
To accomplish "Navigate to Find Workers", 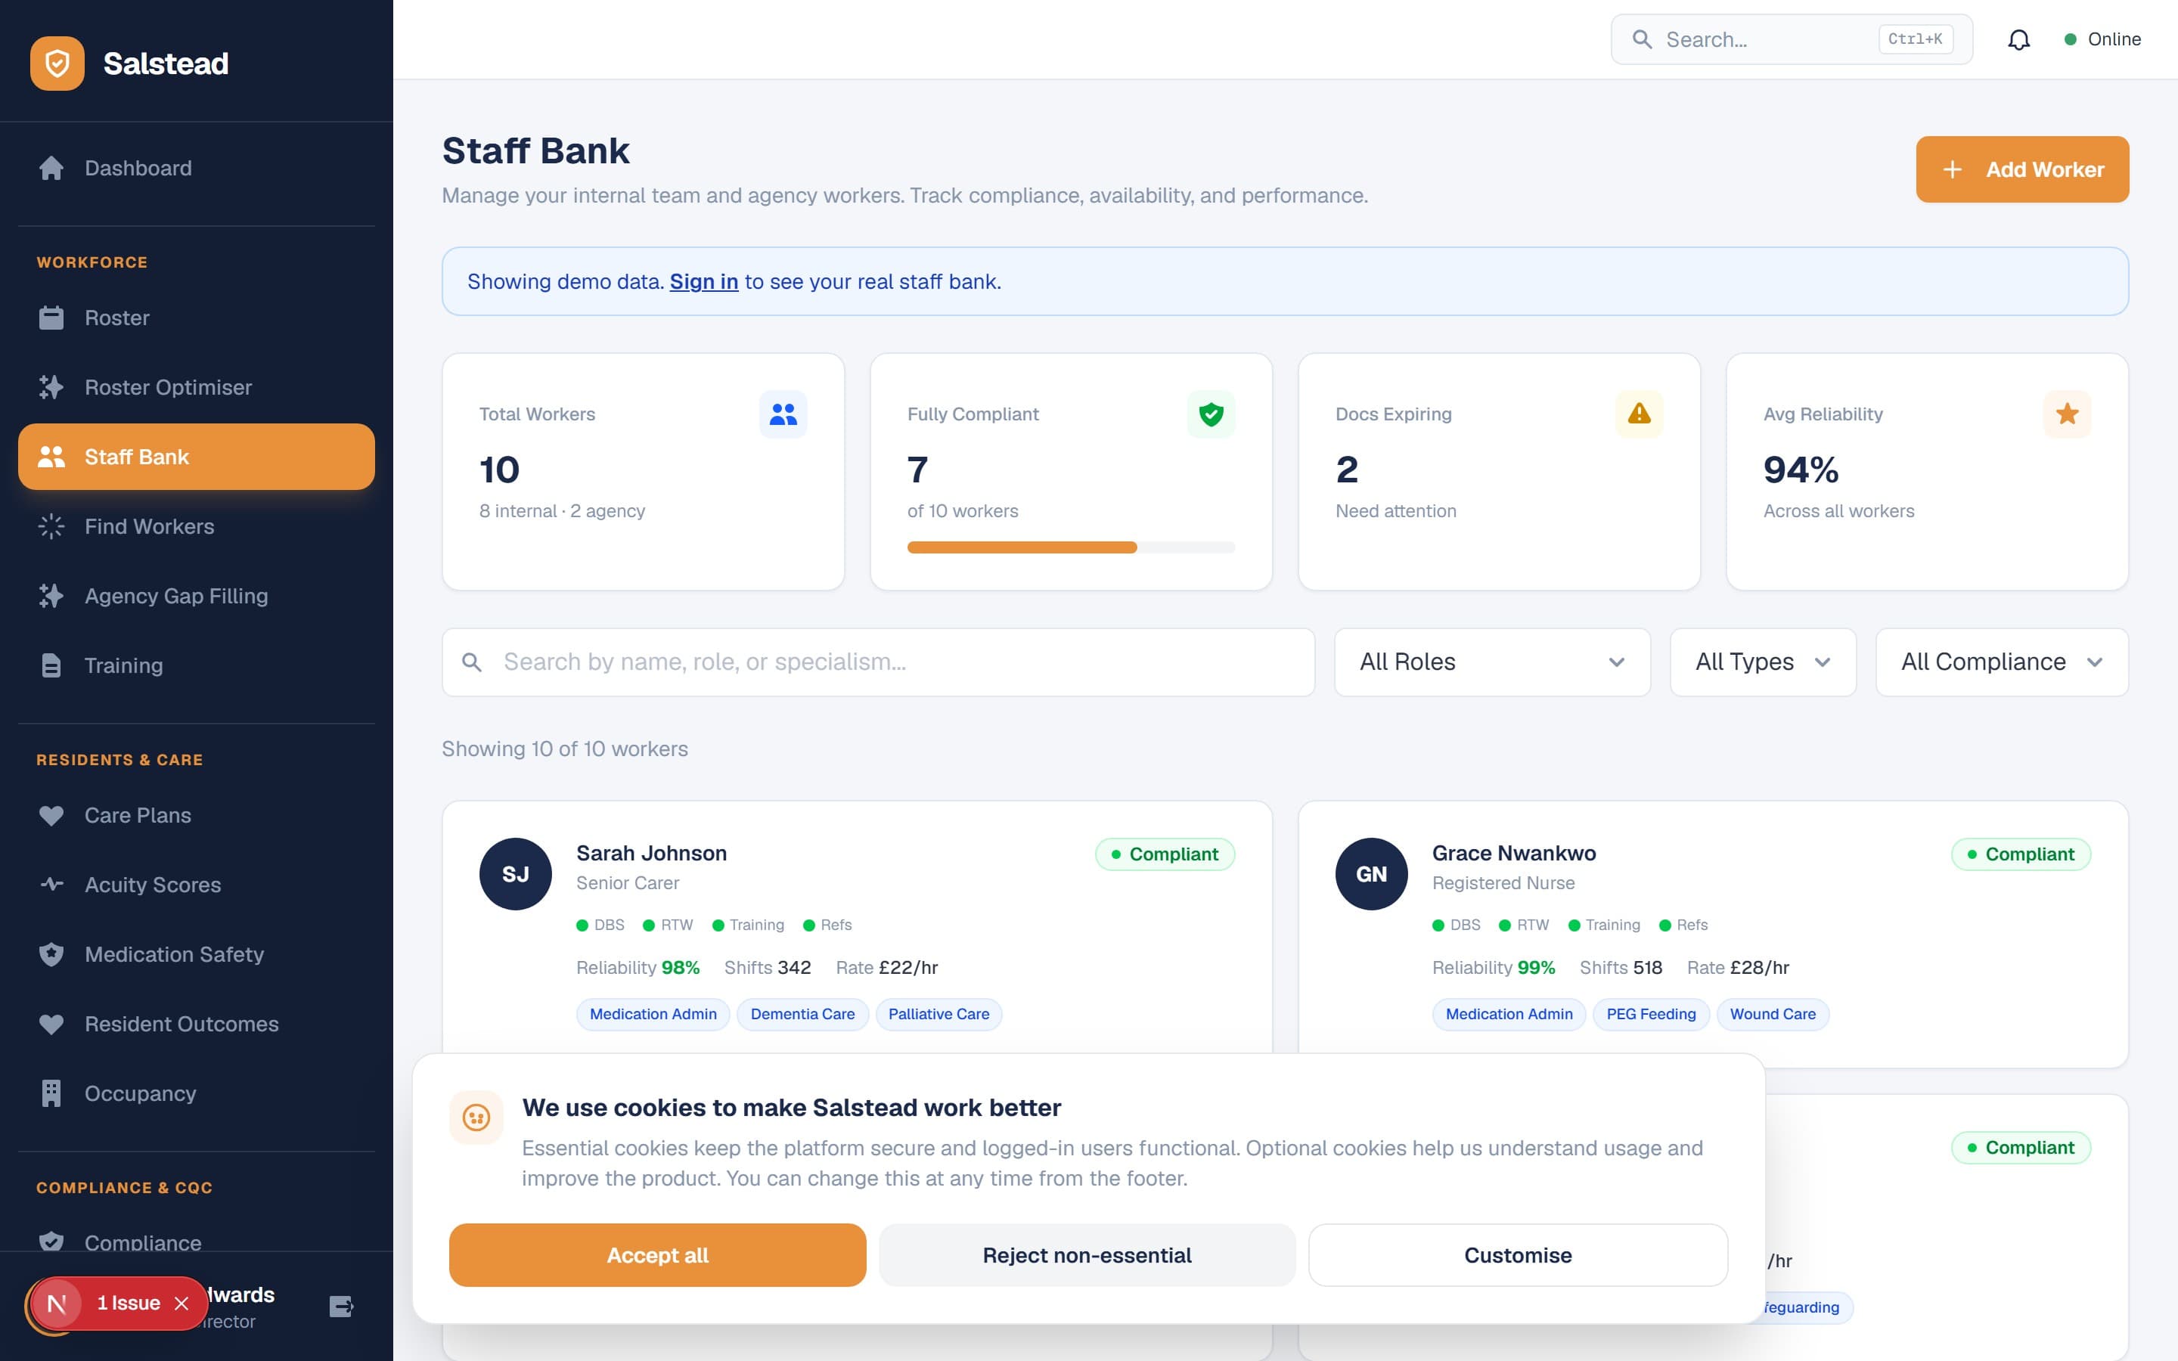I will 196,526.
